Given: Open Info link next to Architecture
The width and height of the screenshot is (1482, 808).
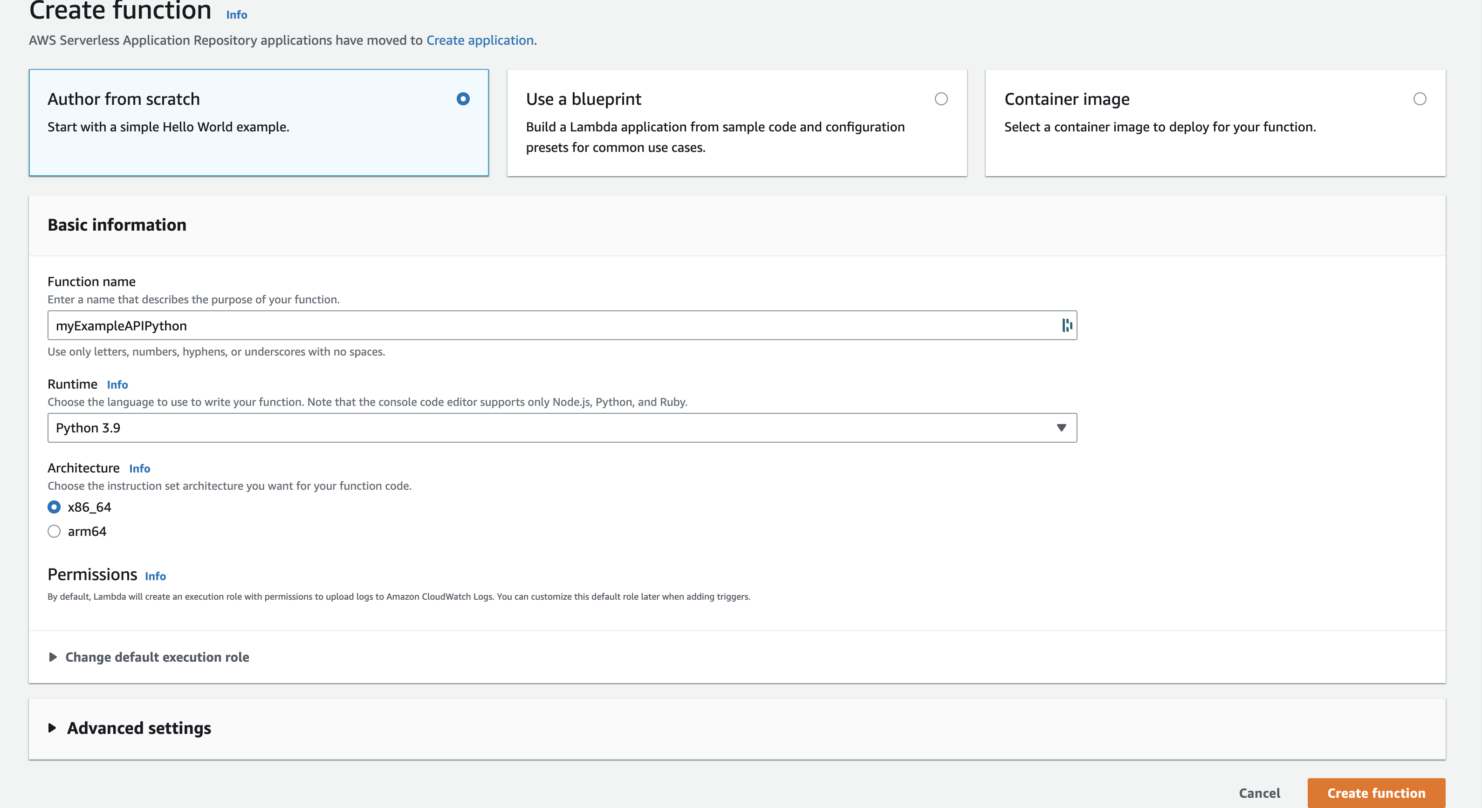Looking at the screenshot, I should coord(139,469).
